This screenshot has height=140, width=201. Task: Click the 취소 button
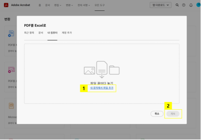(157, 114)
